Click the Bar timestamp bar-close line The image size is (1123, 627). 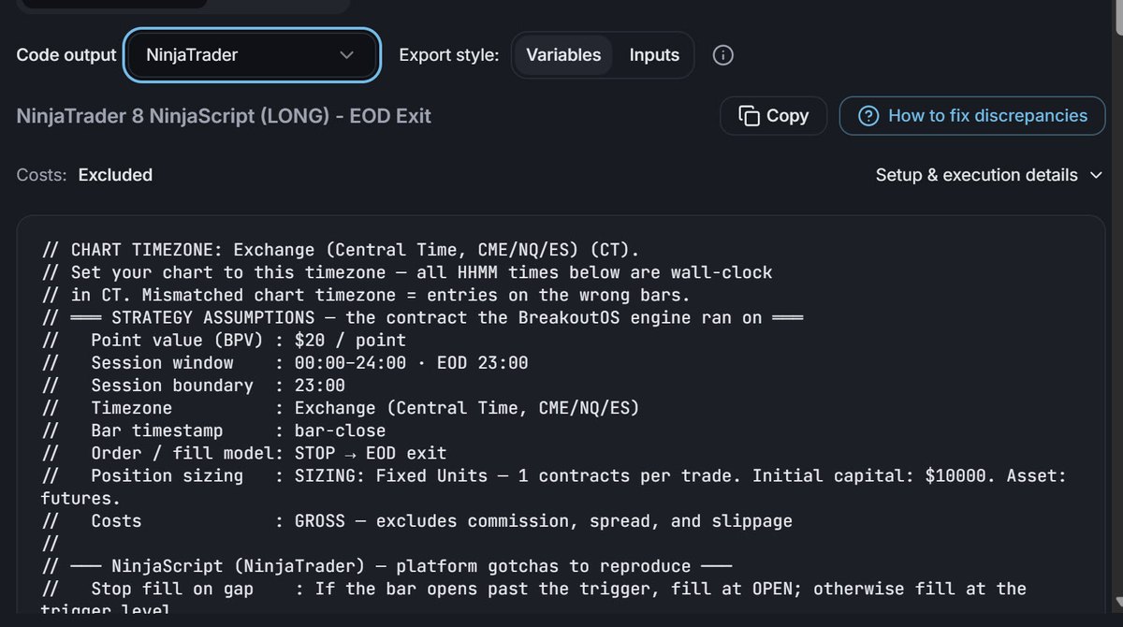point(215,430)
